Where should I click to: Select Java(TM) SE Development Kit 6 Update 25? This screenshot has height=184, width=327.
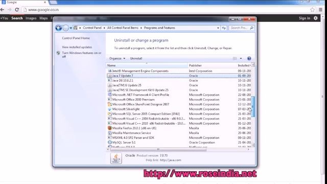pos(179,90)
